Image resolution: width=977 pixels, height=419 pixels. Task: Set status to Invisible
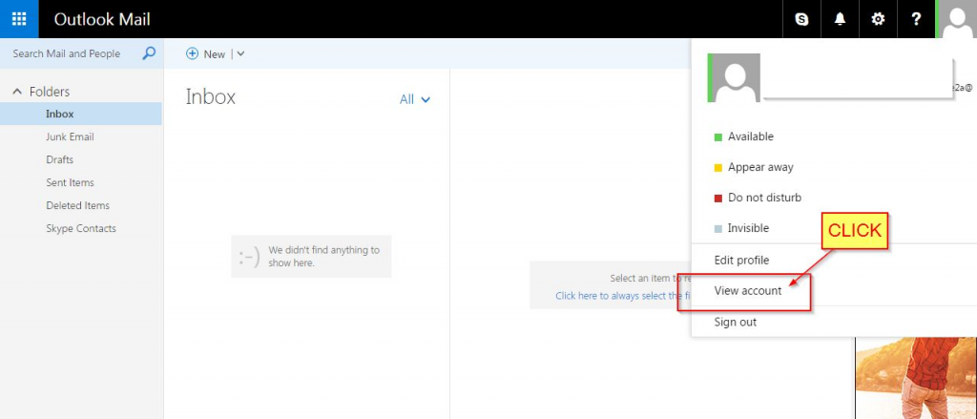(741, 228)
